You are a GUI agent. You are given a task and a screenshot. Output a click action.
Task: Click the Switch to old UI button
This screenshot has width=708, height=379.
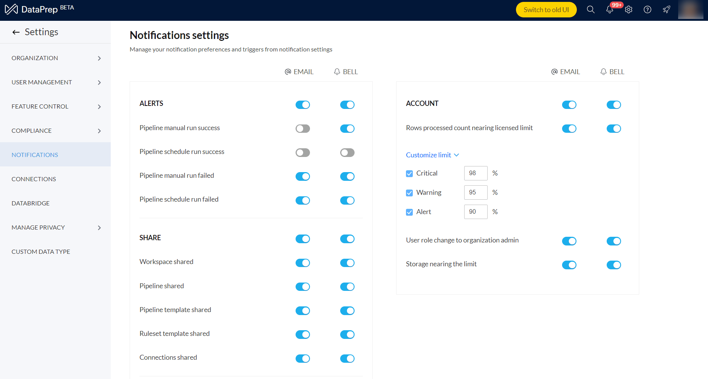tap(546, 10)
